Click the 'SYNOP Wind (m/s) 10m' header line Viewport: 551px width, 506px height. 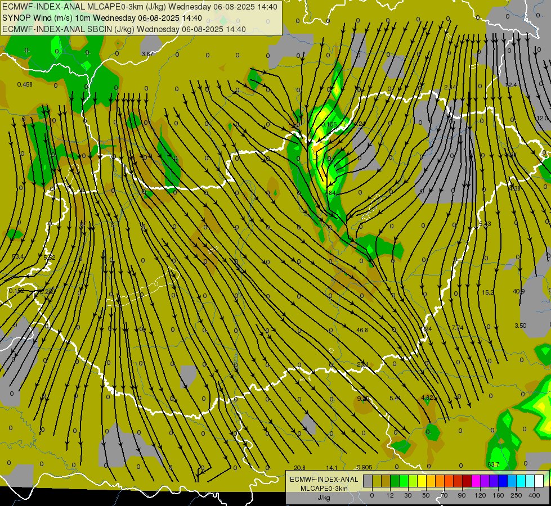[102, 18]
